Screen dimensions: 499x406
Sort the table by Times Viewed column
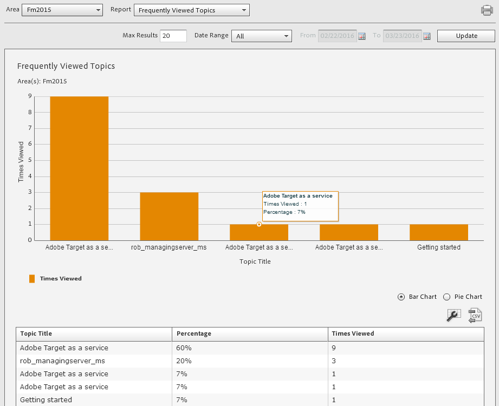(x=351, y=333)
